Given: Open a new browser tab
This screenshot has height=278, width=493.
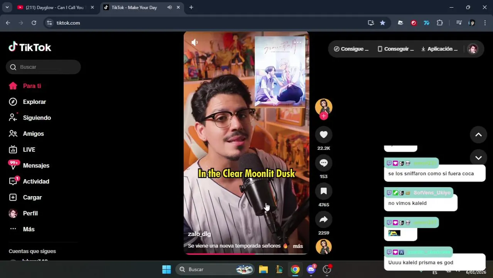Looking at the screenshot, I should pos(191,7).
